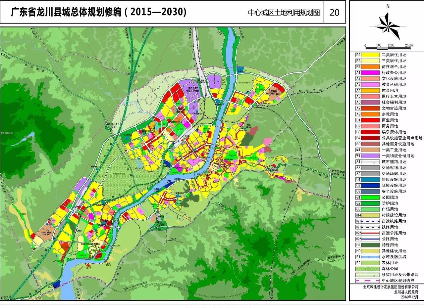Viewport: 424px width, 308px height.
Task: Select the M1 一类工业用地 swatch
Action: [370, 150]
